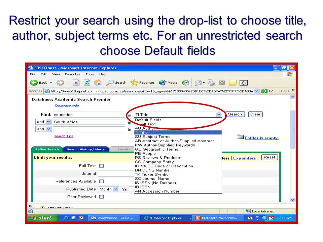Open the Mail envelope icon
Image resolution: width=323 pixels, height=242 pixels.
tap(198, 83)
